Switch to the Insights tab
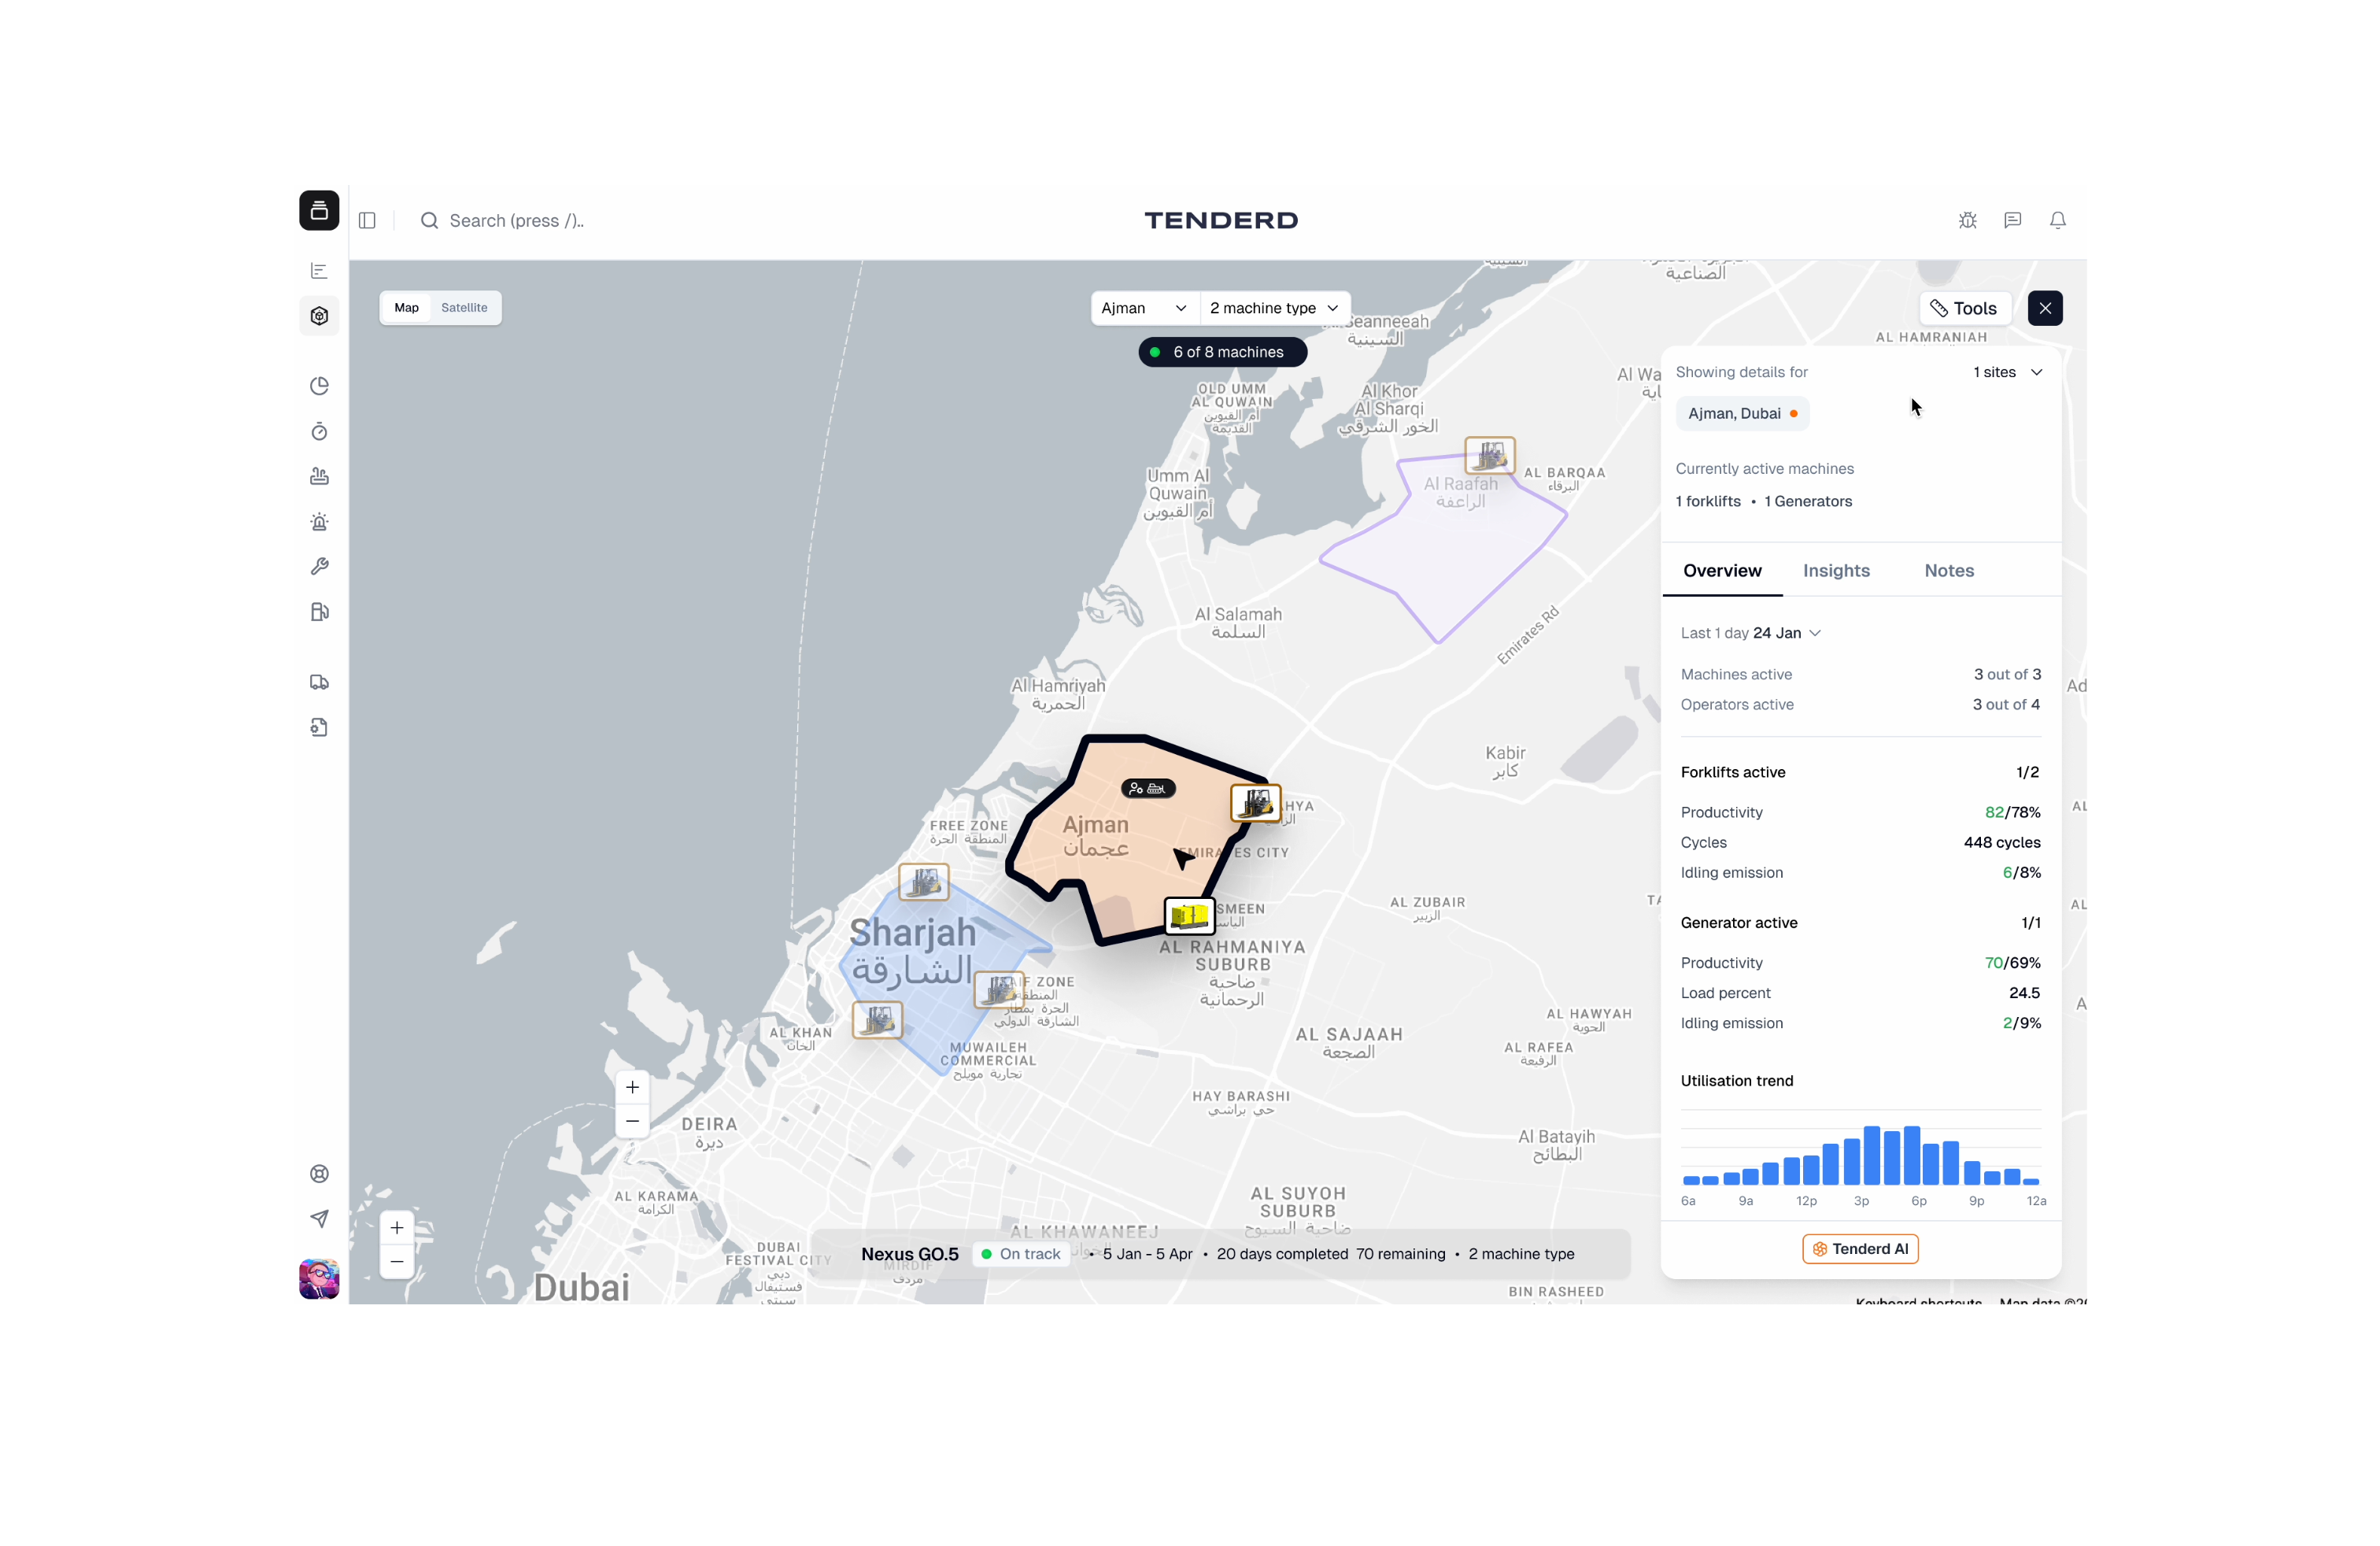Screen dimensions: 2380x1546 [x=1836, y=571]
